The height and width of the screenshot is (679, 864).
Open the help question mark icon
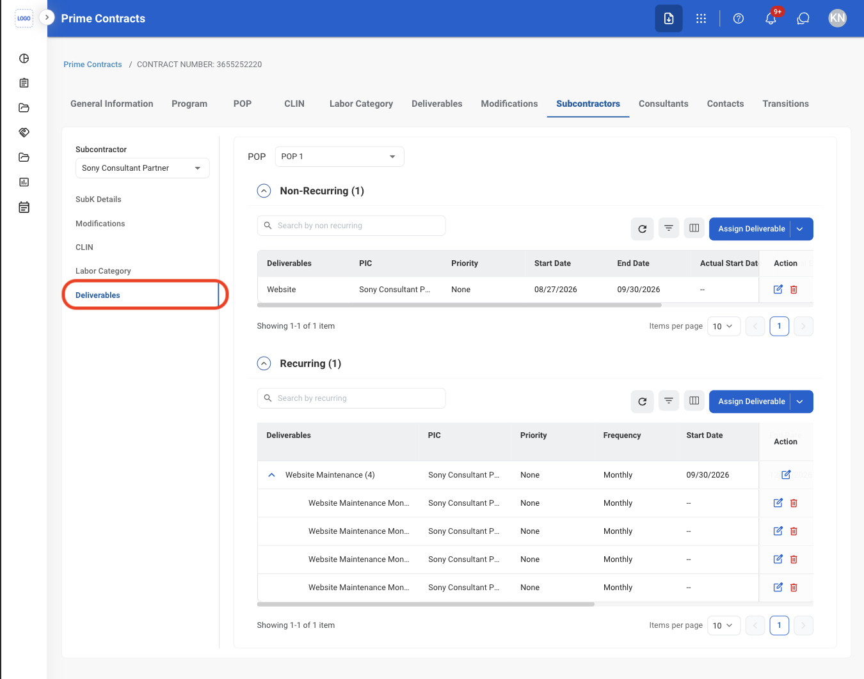coord(739,19)
